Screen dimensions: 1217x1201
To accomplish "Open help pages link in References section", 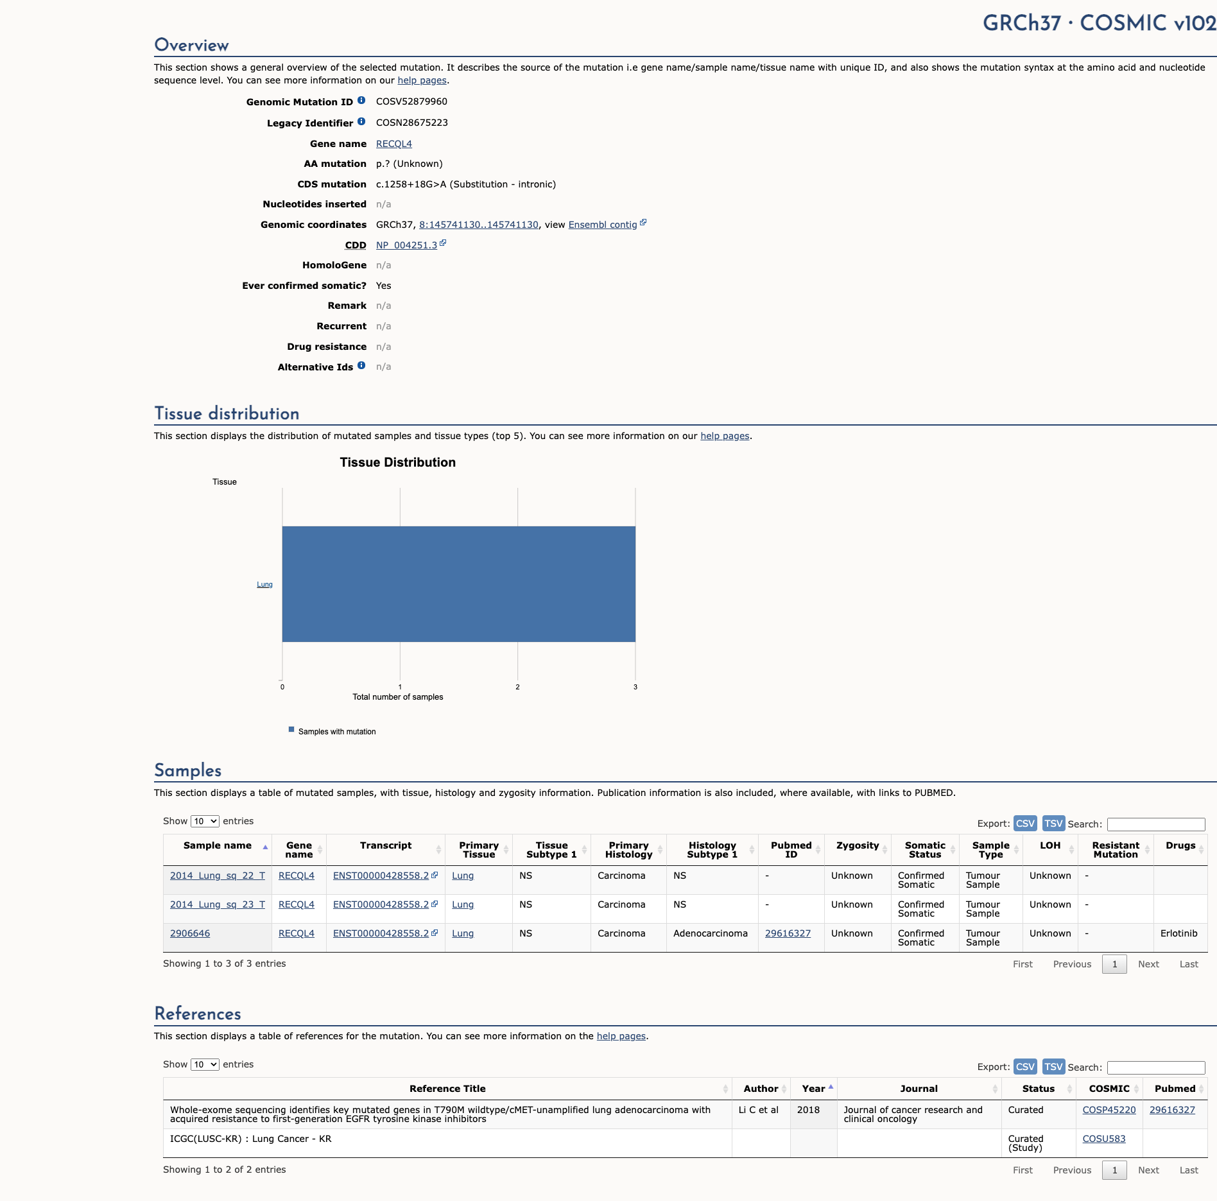I will click(x=621, y=1036).
